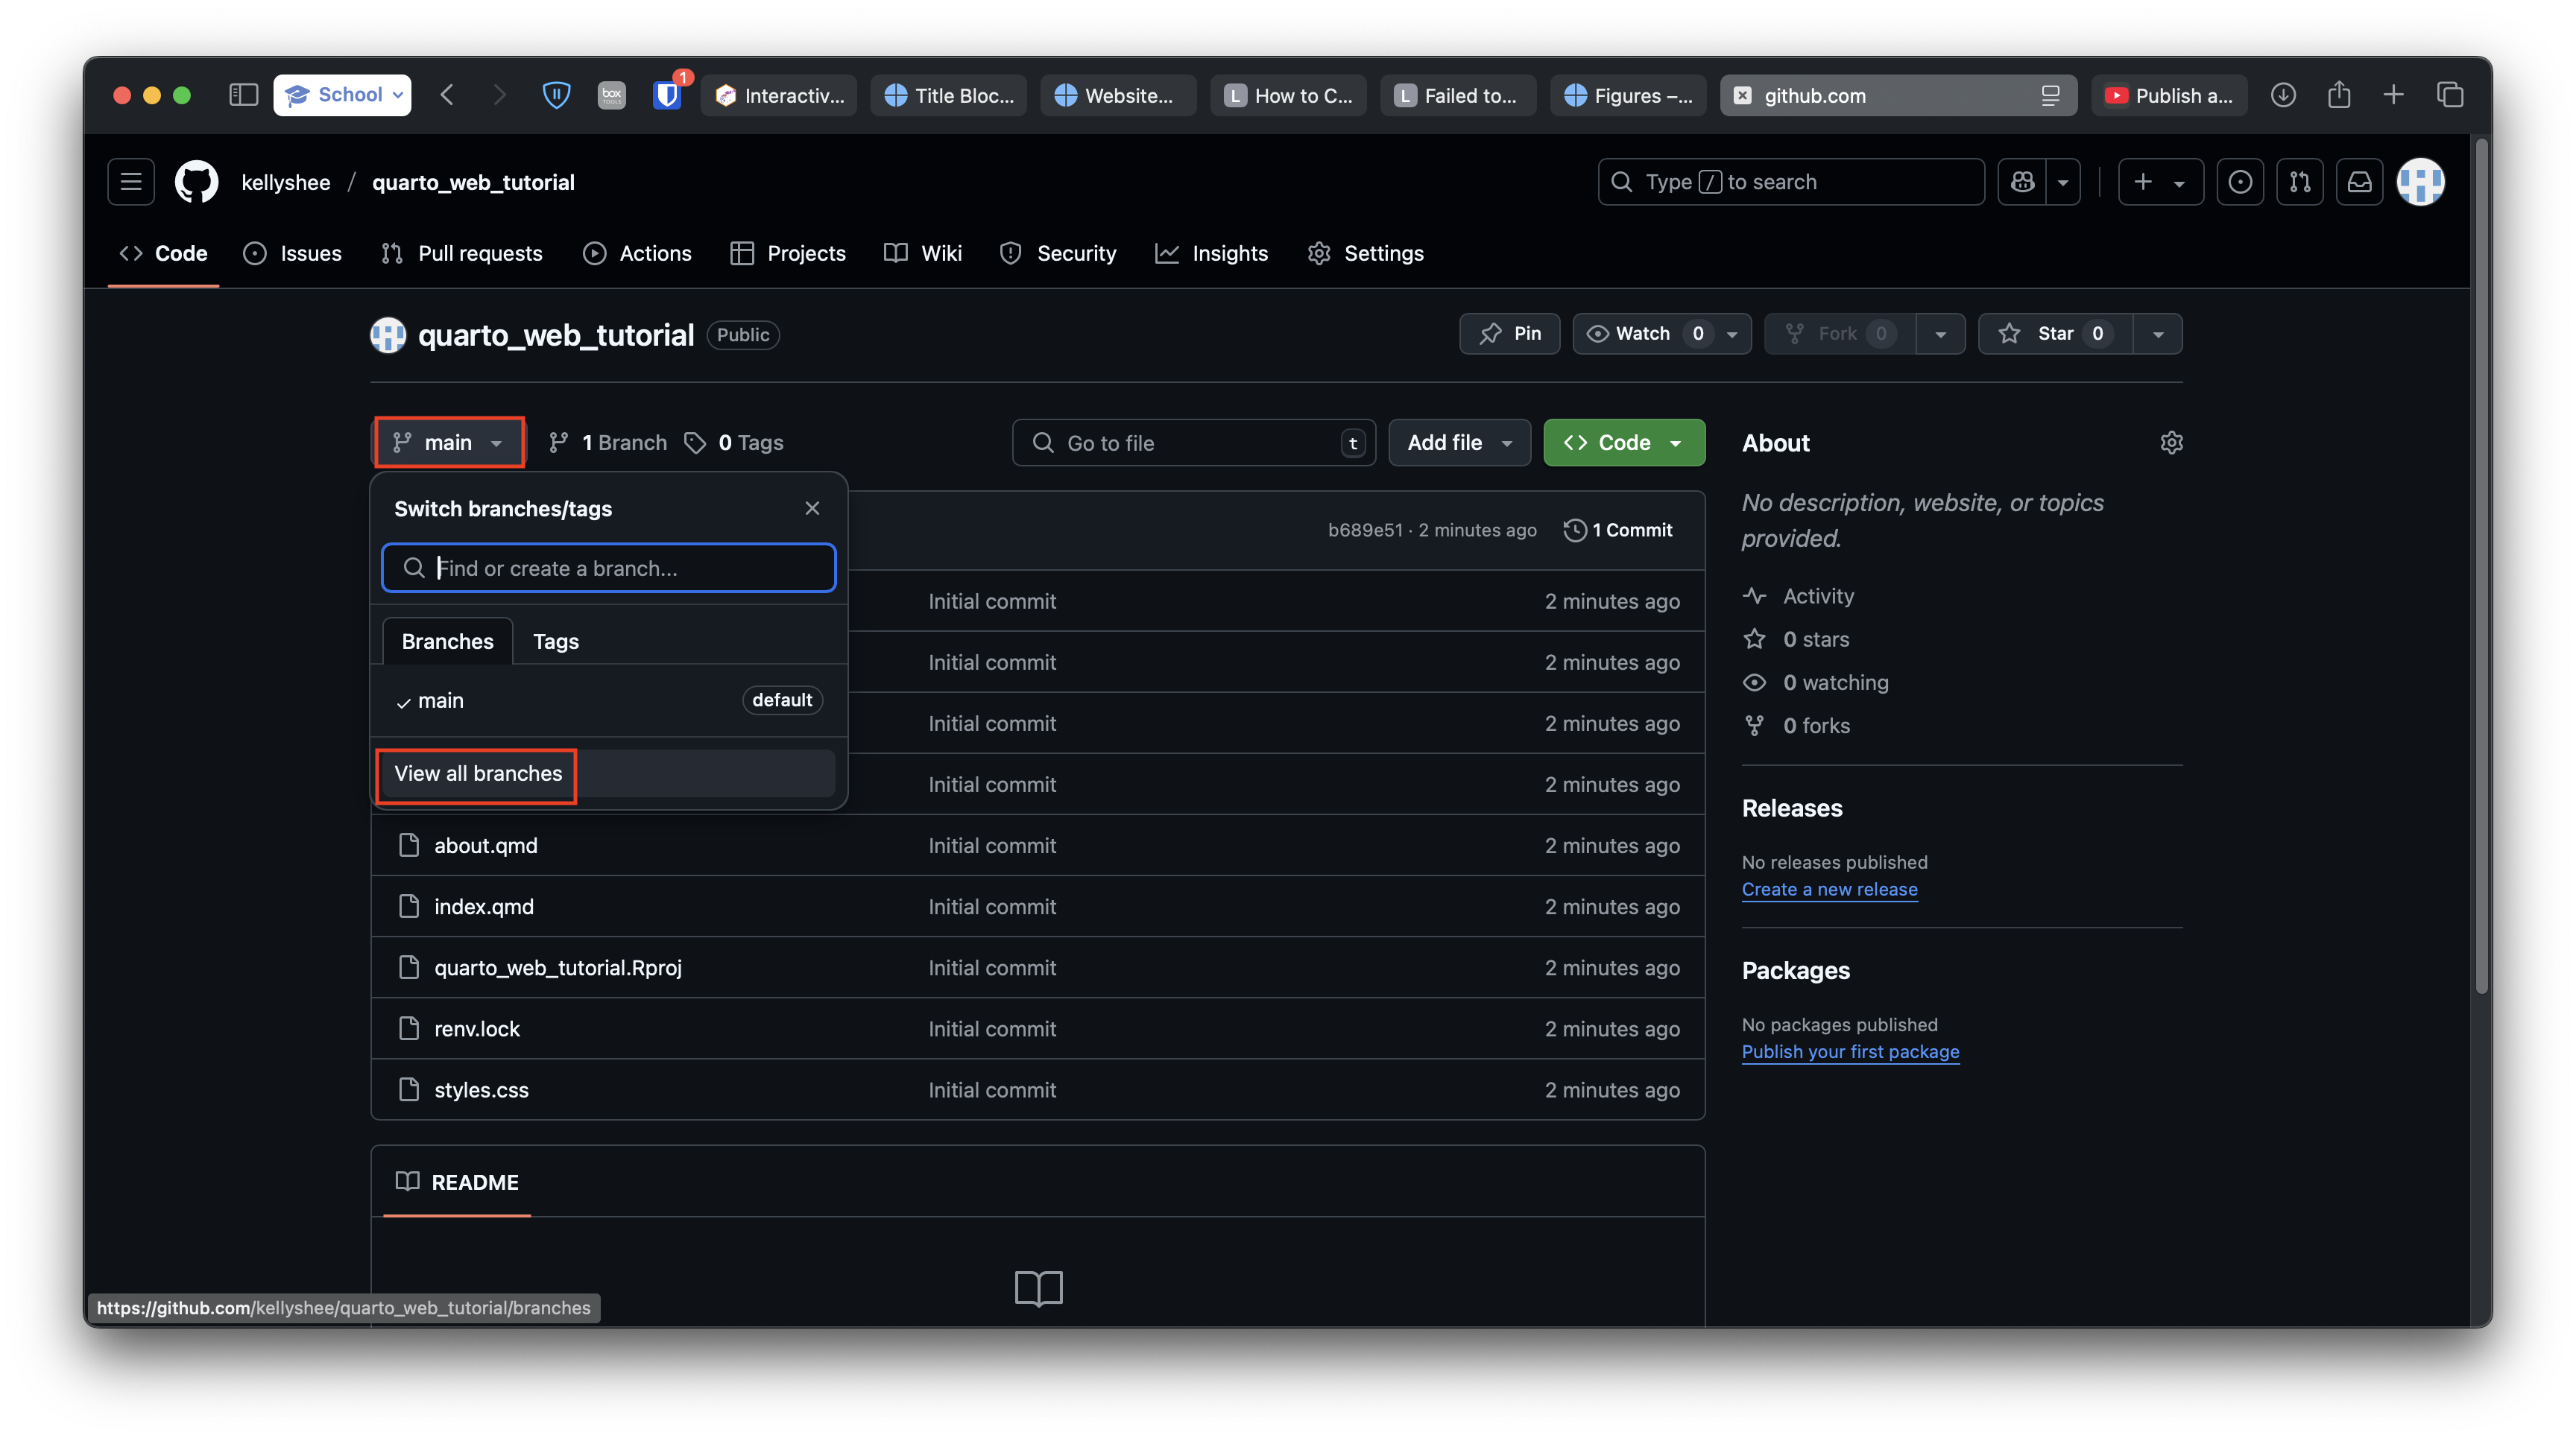Switch to the Publish a... YouTube tab
This screenshot has width=2576, height=1438.
(2169, 95)
